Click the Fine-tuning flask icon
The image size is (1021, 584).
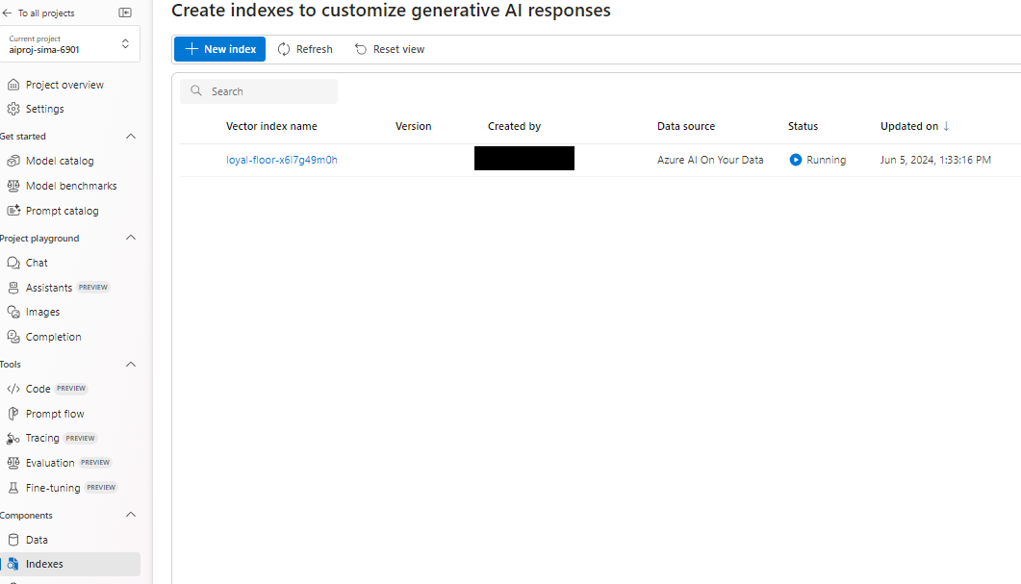(13, 488)
